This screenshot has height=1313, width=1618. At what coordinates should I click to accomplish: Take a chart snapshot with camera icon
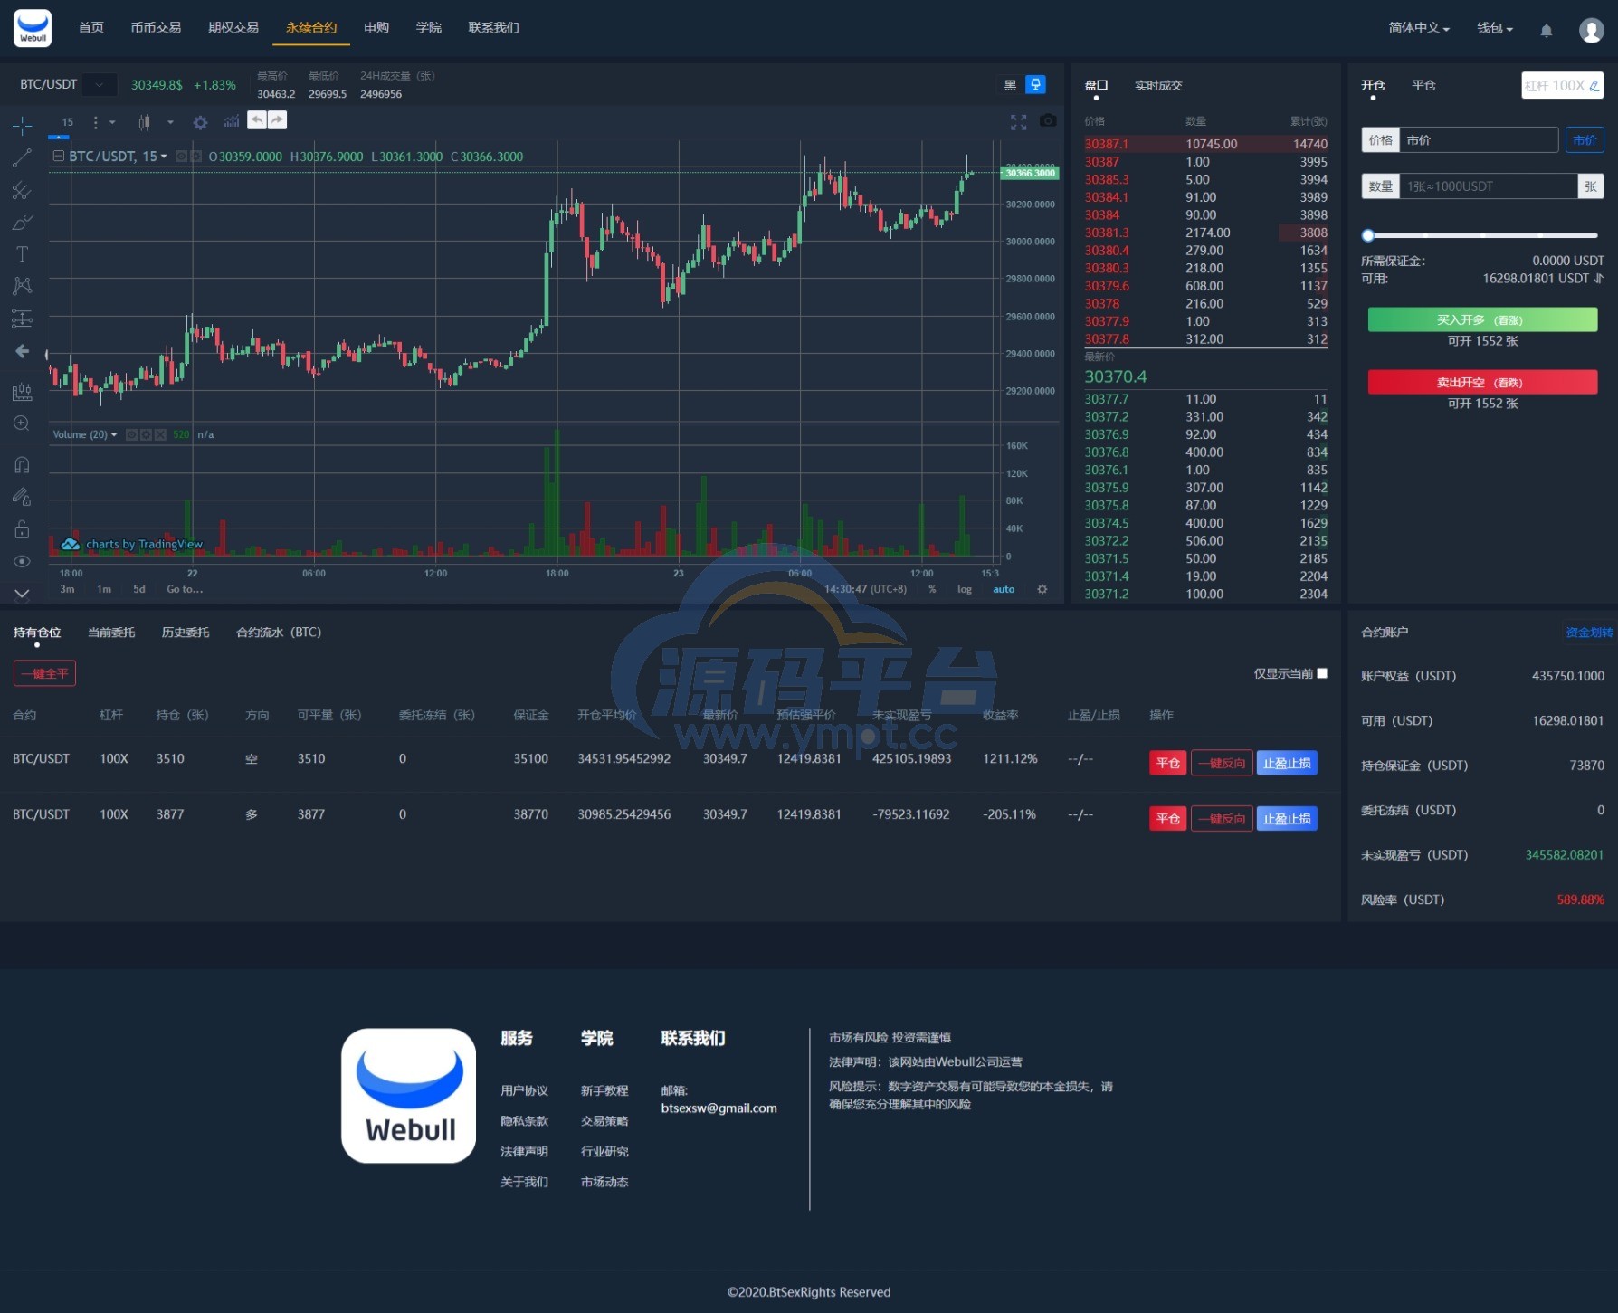pos(1048,120)
